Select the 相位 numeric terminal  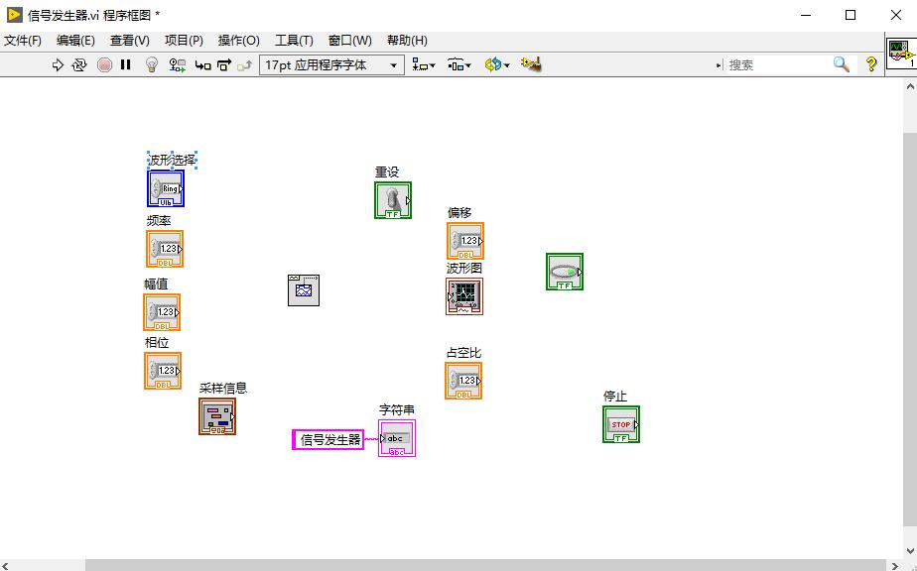coord(163,371)
